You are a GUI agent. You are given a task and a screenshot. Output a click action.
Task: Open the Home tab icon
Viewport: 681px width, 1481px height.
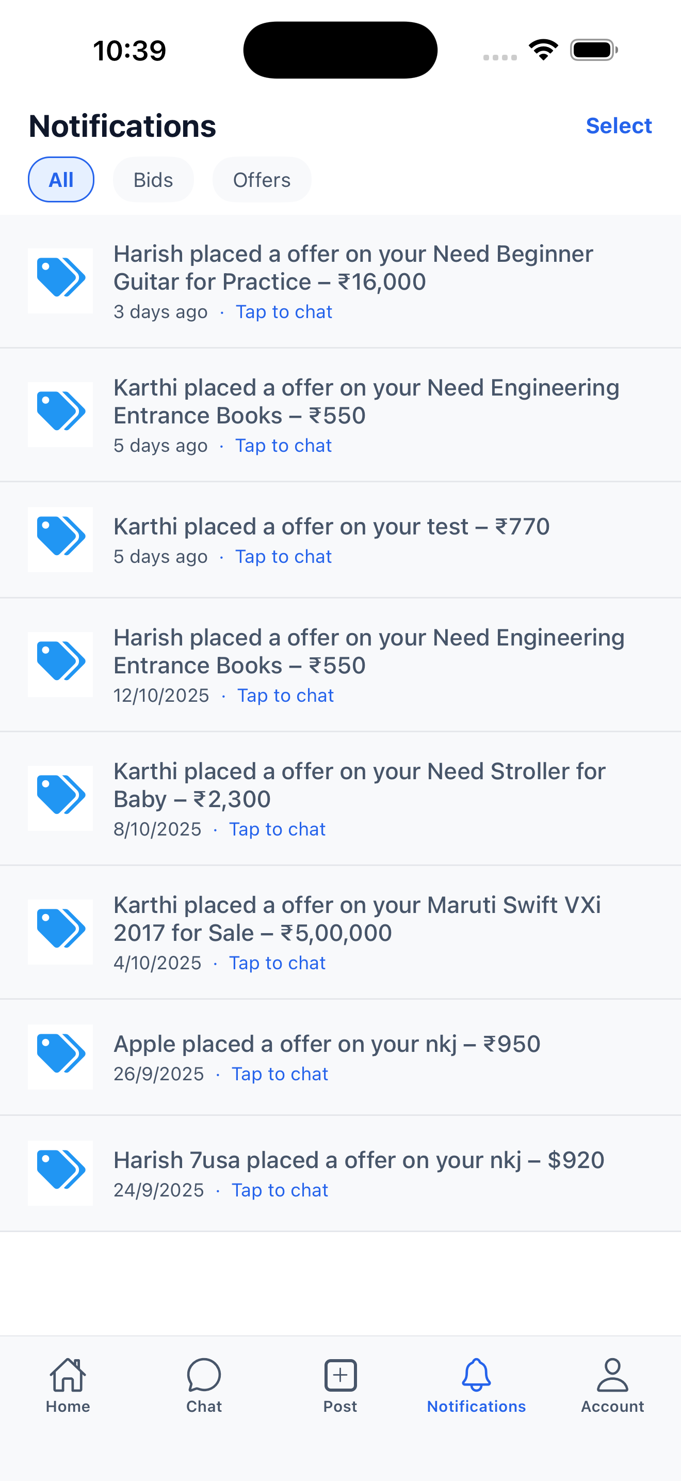(x=68, y=1375)
